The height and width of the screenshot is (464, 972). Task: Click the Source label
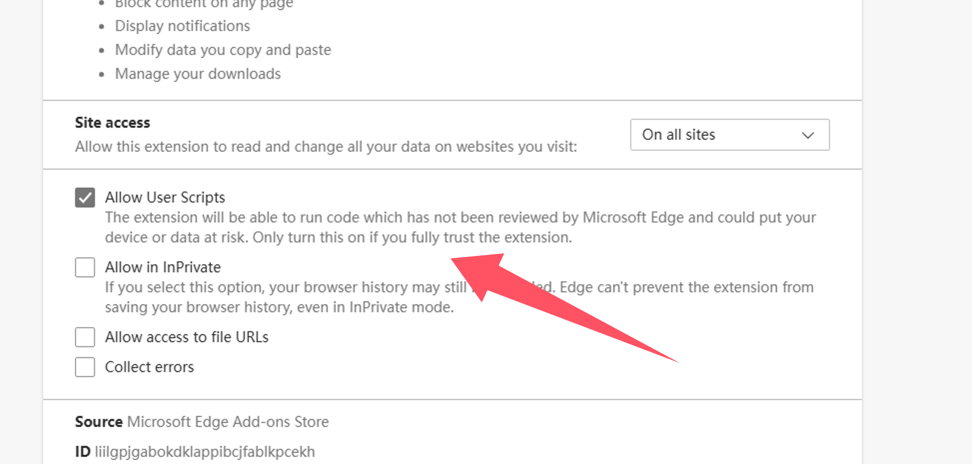point(99,422)
